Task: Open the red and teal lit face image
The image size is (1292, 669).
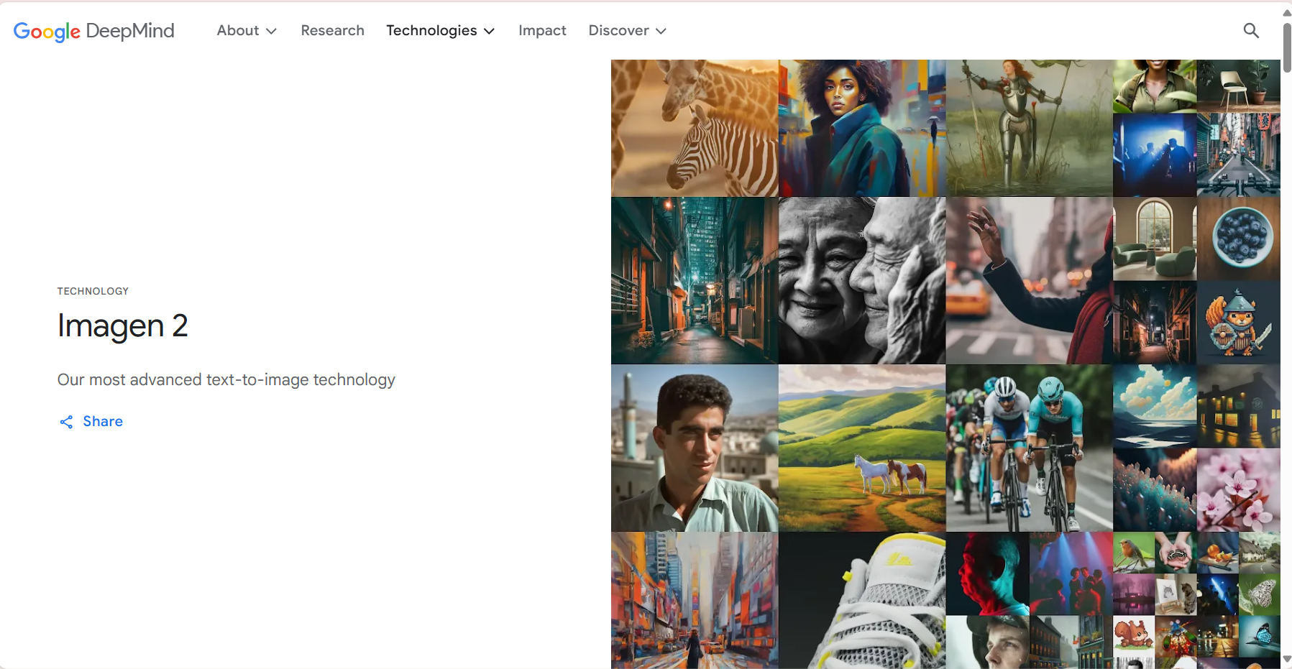Action: tap(987, 574)
